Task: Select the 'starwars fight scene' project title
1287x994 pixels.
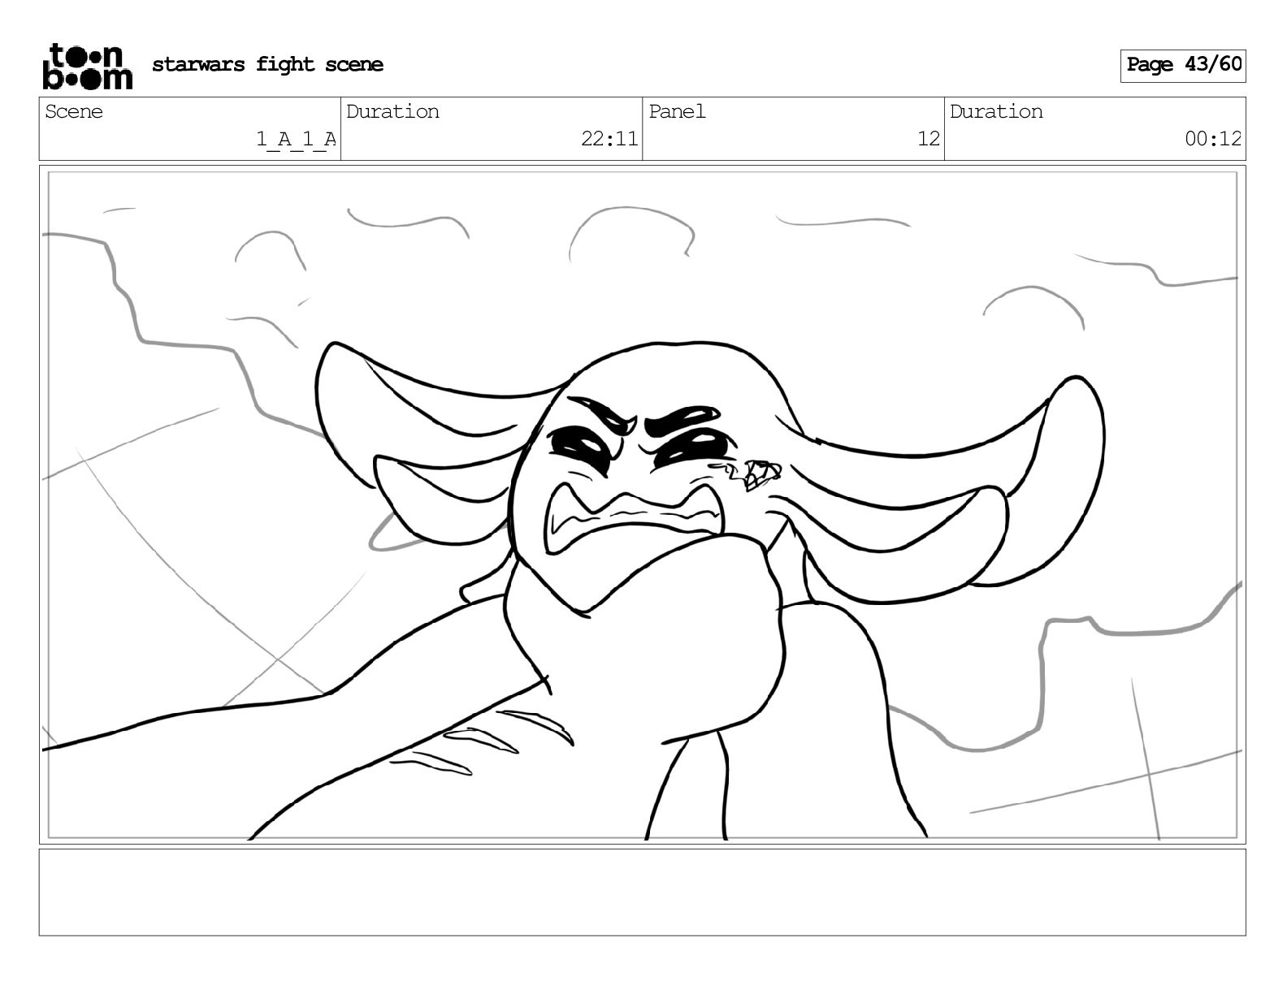Action: click(267, 64)
